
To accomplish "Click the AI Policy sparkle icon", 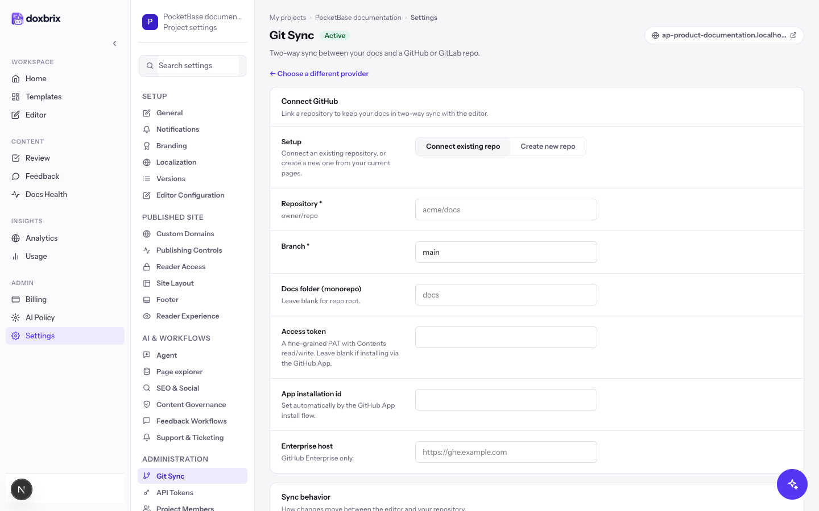I will (16, 317).
